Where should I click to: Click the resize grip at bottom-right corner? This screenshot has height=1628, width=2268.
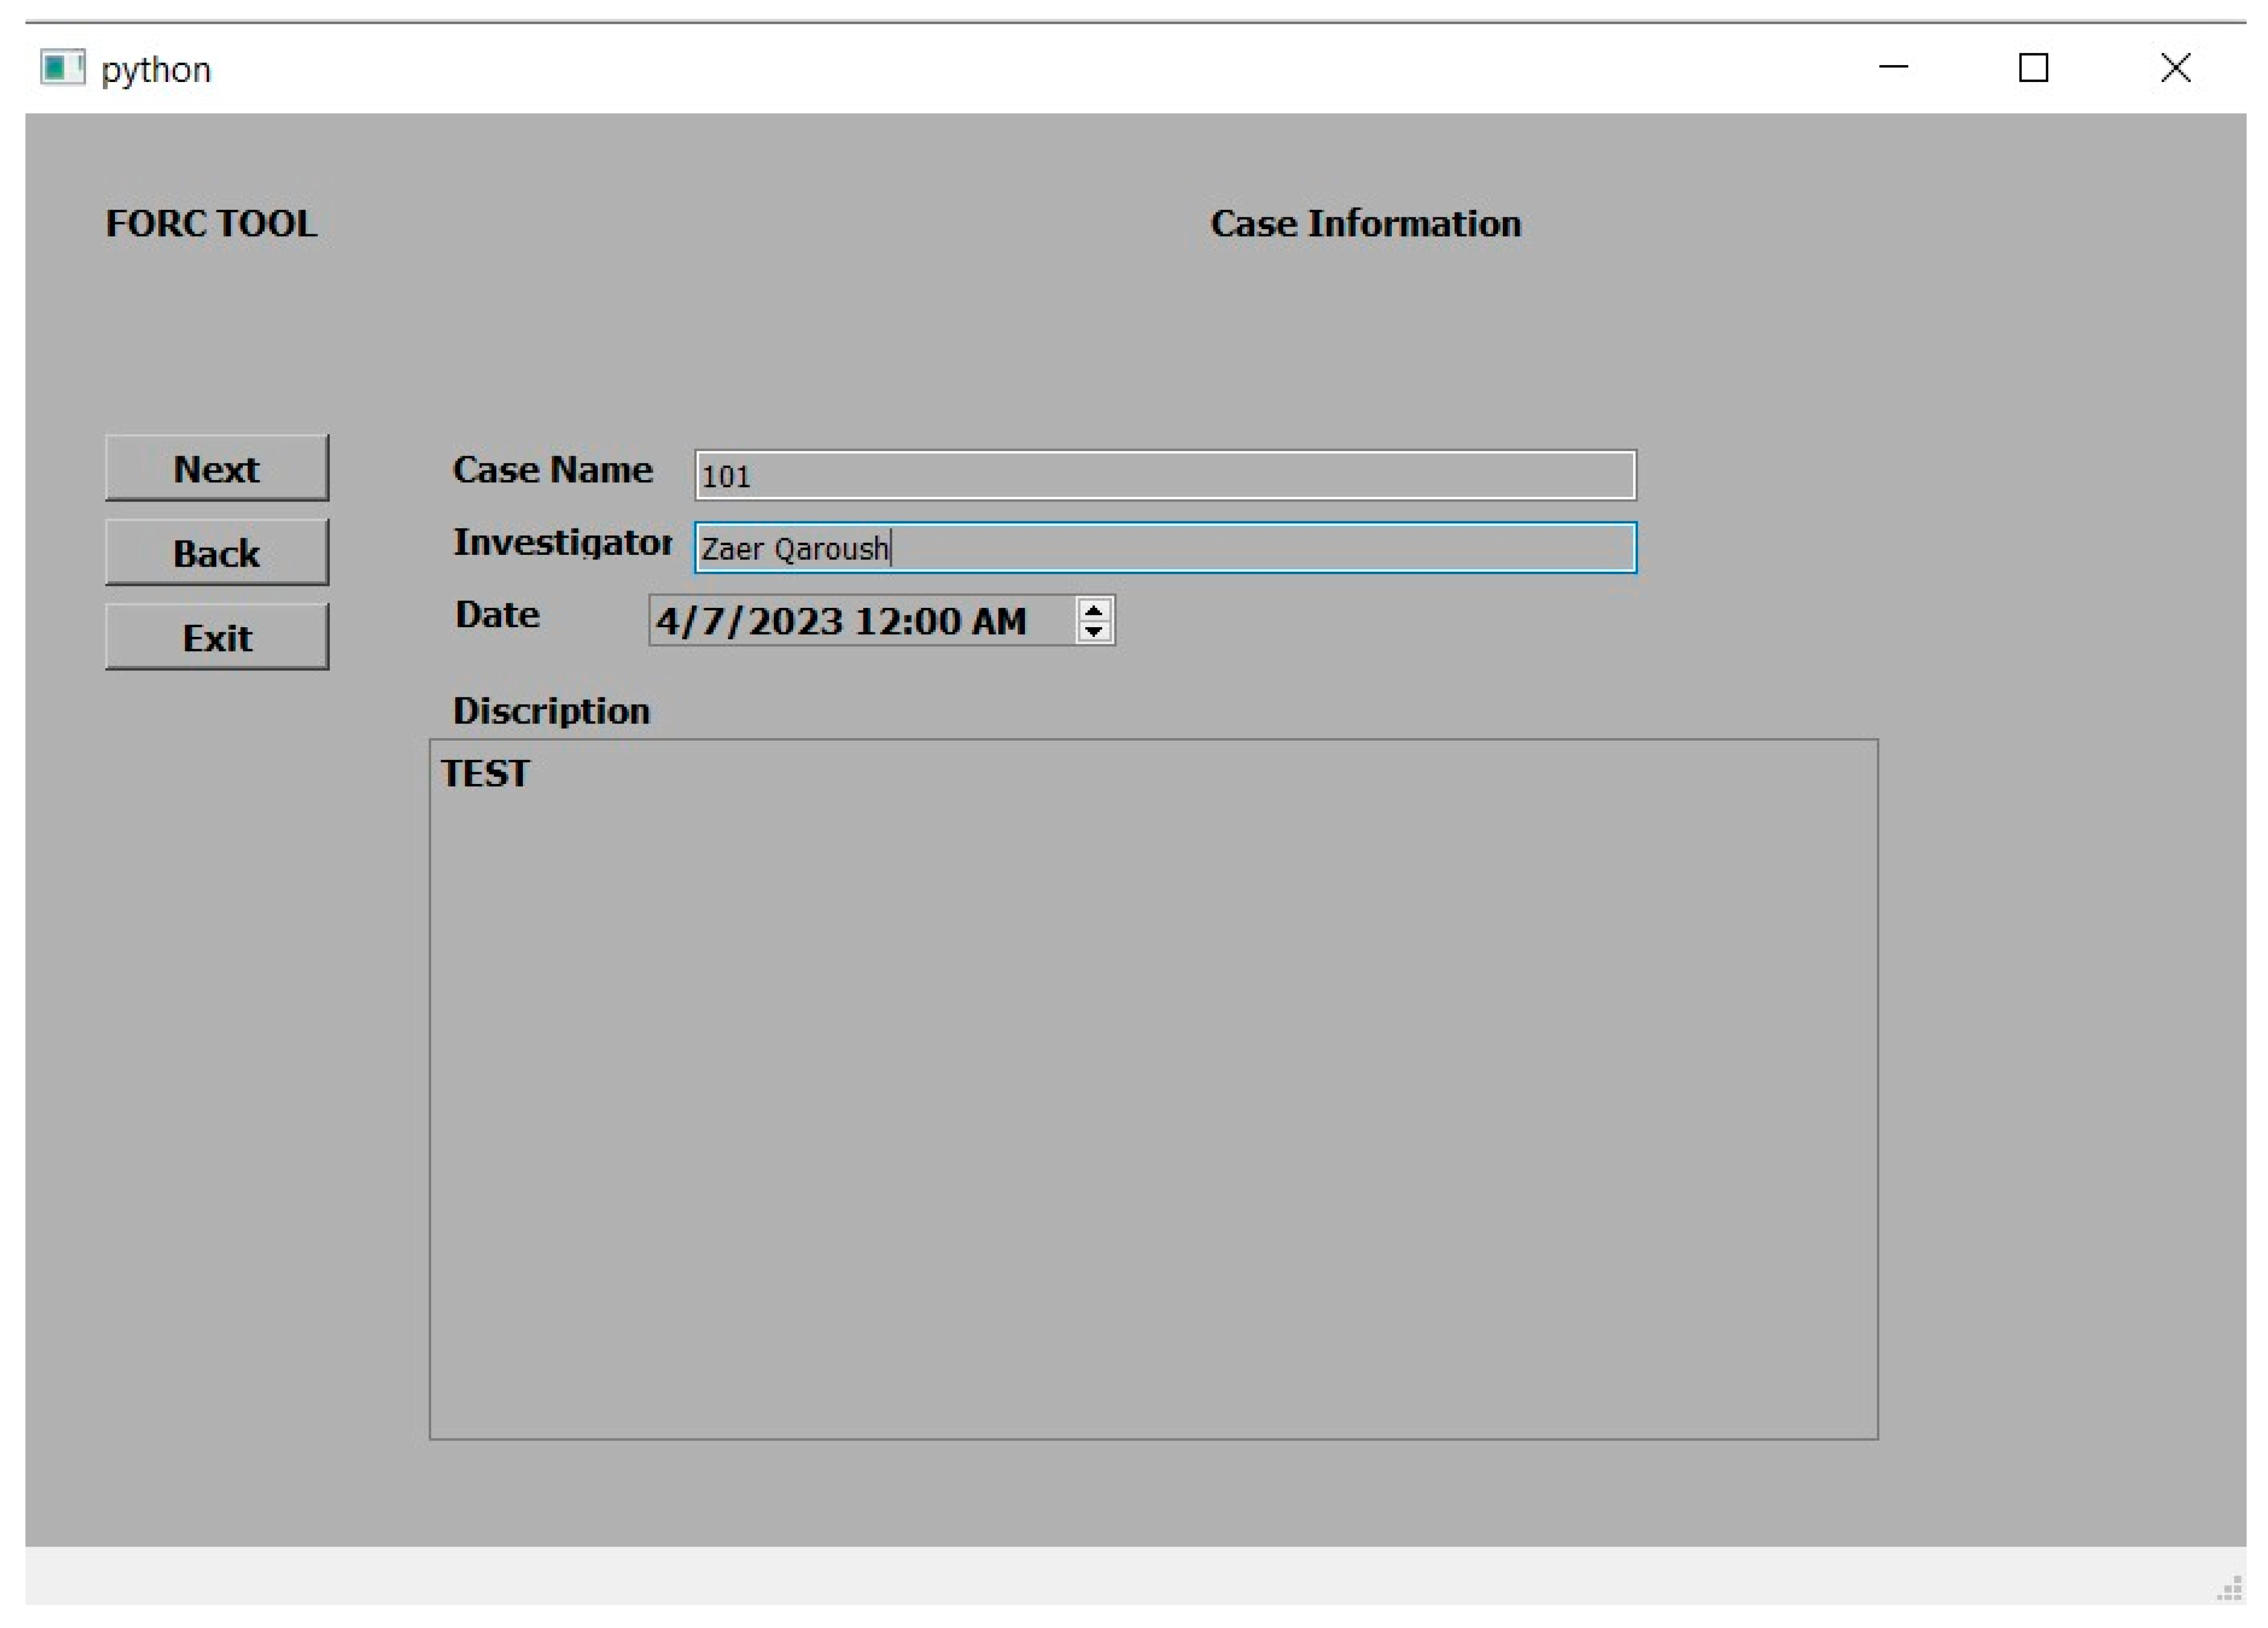click(2230, 1588)
